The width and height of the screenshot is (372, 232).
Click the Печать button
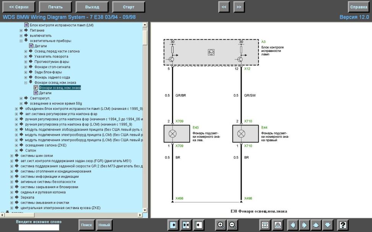55,7
